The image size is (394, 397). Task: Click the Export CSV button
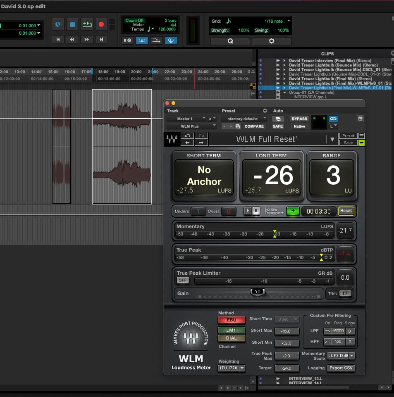click(341, 368)
